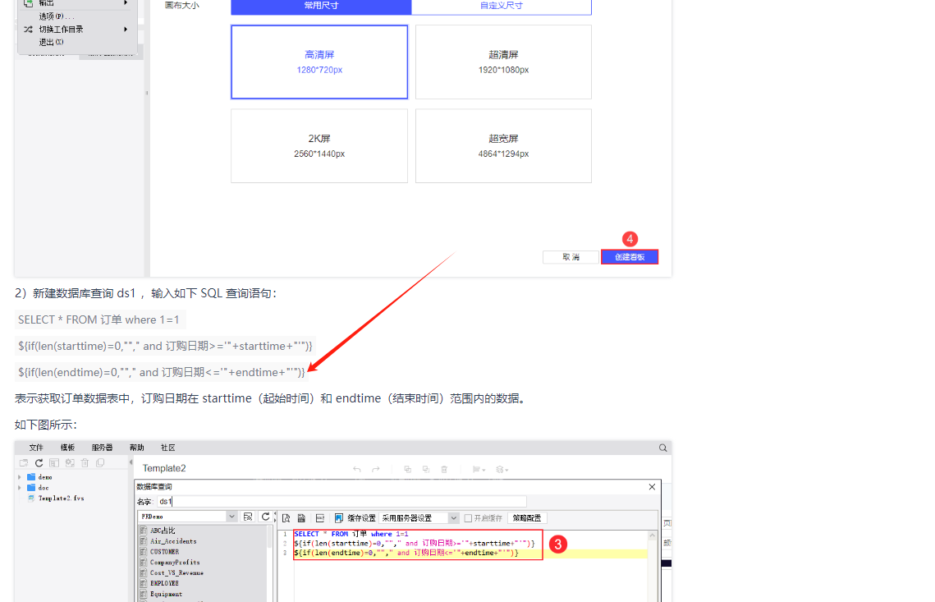Collapse the file panel with small arrow

[131, 462]
